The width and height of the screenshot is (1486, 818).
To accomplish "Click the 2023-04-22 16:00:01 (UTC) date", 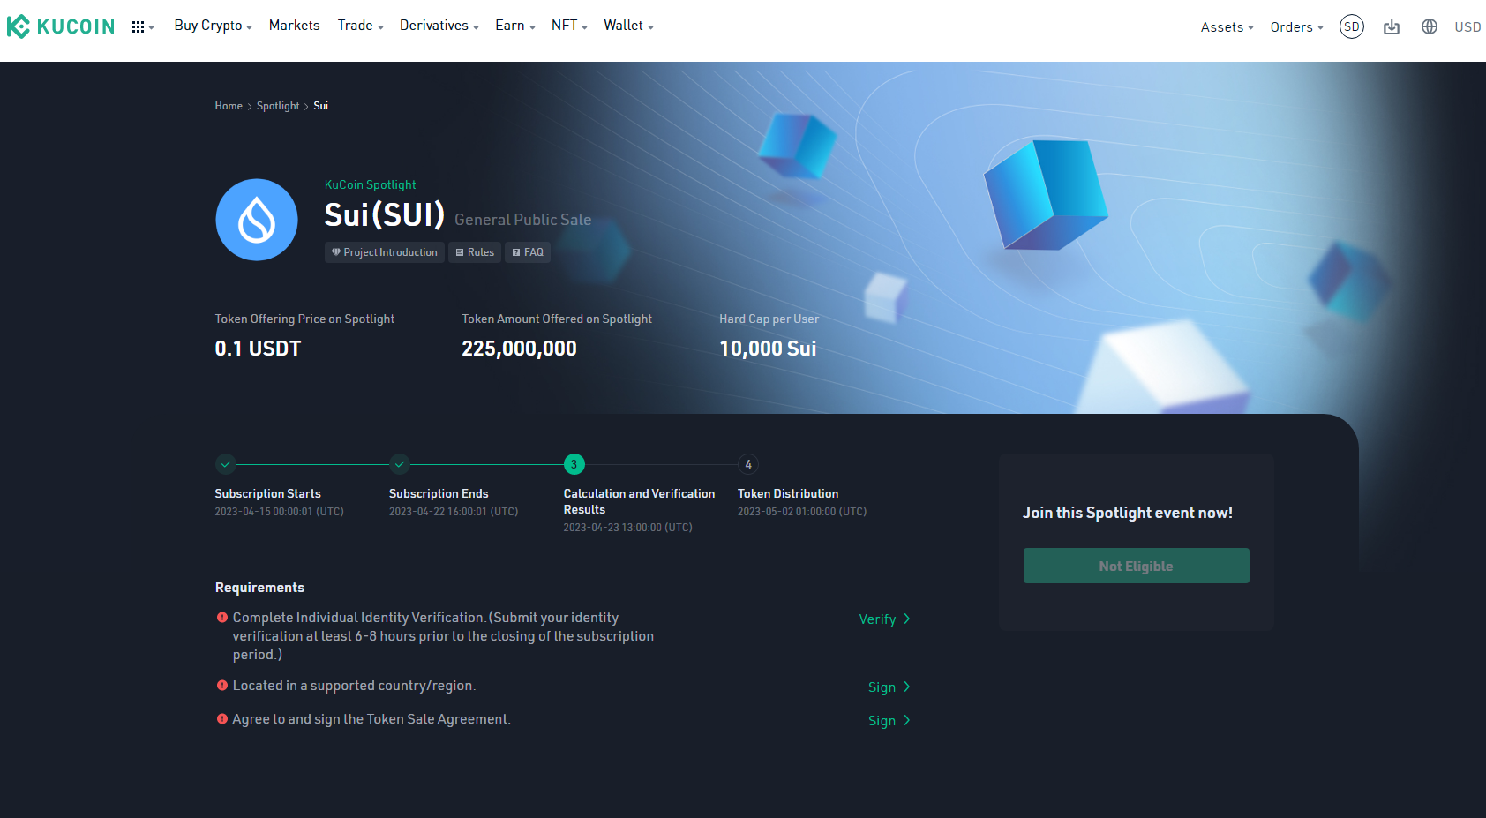I will [454, 512].
